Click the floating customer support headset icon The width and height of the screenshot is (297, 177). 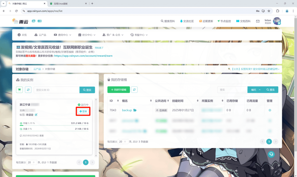tap(271, 154)
